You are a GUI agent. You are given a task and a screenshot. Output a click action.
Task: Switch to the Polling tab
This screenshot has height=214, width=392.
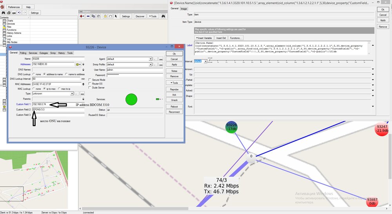23,53
